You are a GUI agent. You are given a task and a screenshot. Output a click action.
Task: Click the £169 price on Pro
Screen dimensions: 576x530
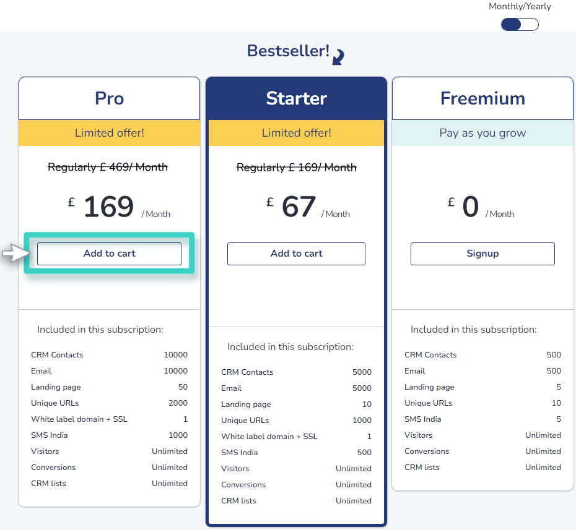click(109, 206)
